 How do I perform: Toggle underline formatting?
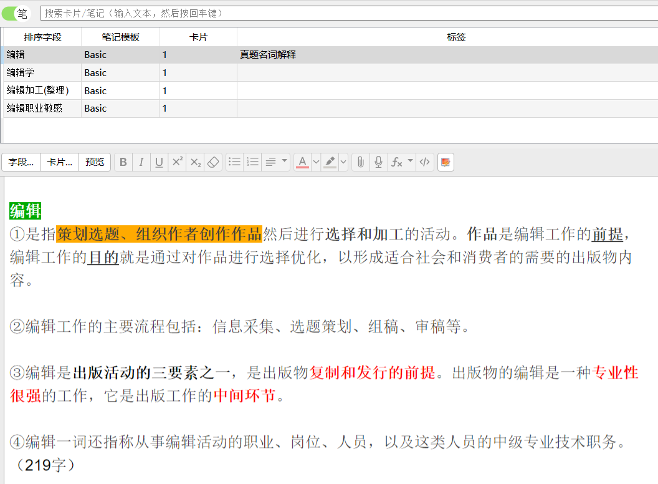(159, 162)
